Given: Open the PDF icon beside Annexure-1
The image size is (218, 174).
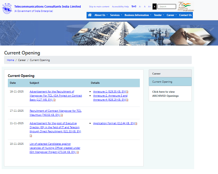Looking at the screenshot, I should point(127,92).
